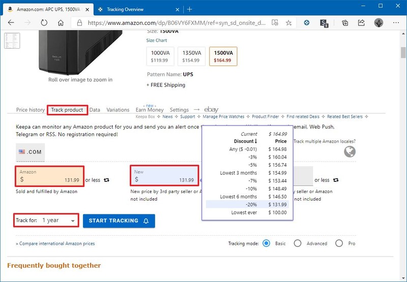
Task: Open the Track product tab
Action: (67, 110)
